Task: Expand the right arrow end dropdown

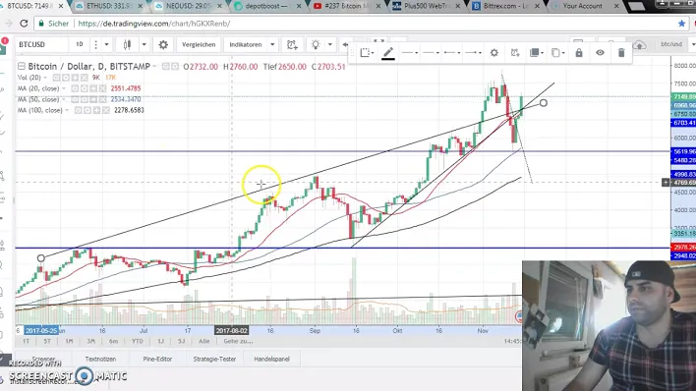Action: pos(474,53)
